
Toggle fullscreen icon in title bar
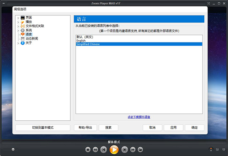click(209, 3)
